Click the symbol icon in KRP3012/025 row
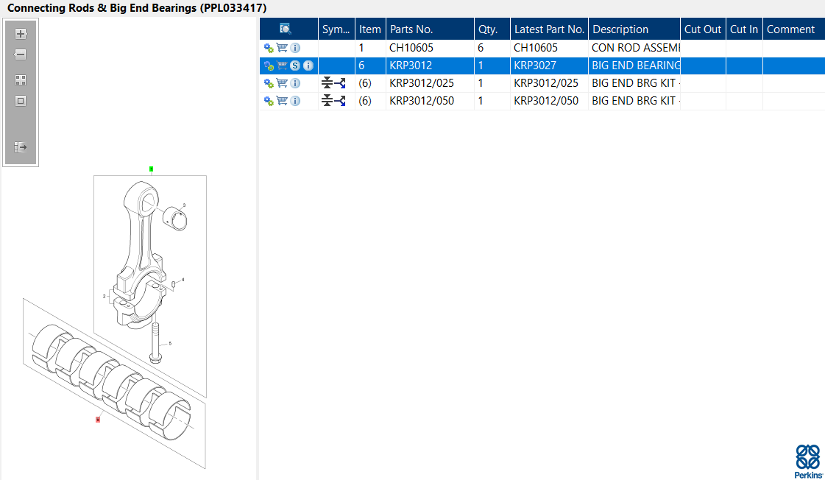Screen dimensions: 825x480 [333, 83]
